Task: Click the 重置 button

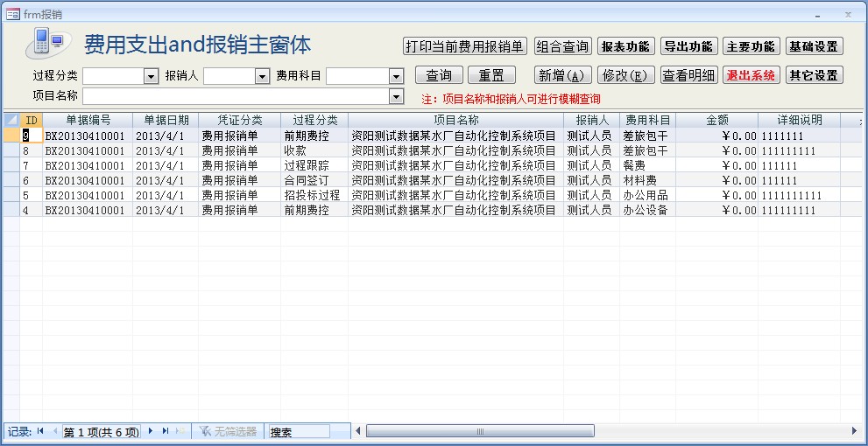Action: coord(491,75)
